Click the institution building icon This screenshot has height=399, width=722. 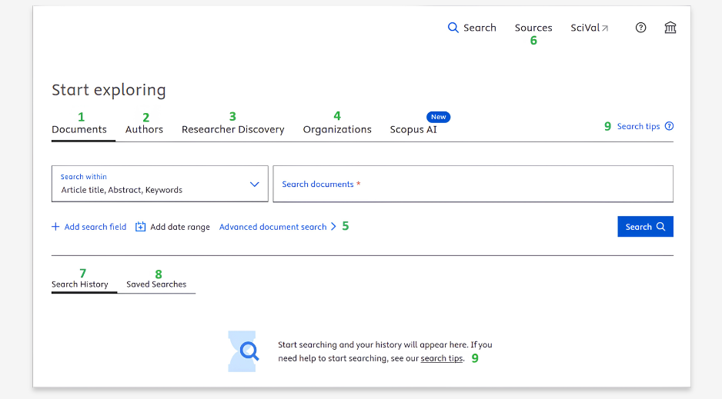pyautogui.click(x=670, y=28)
